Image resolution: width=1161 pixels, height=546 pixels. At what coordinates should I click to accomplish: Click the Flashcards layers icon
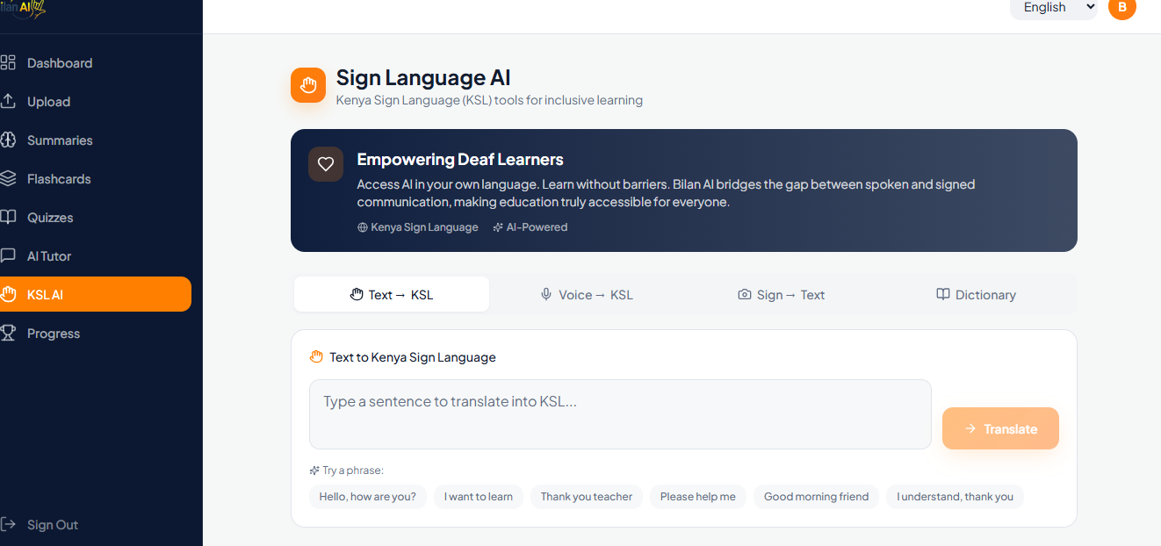click(8, 178)
